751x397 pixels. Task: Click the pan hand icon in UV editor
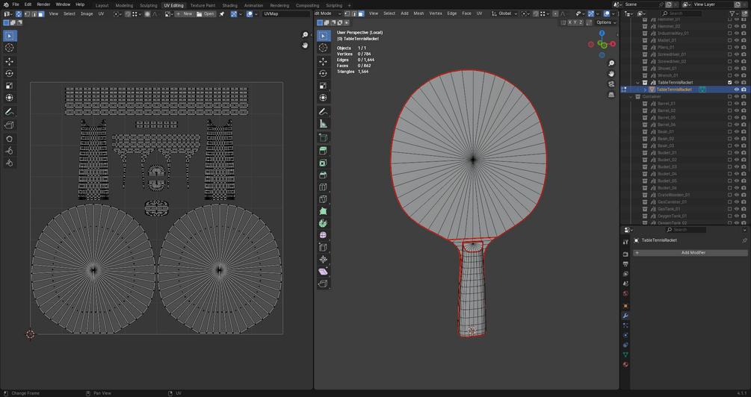[305, 46]
